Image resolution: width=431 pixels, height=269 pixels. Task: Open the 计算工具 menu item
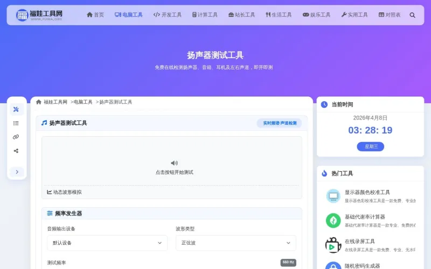click(x=205, y=15)
